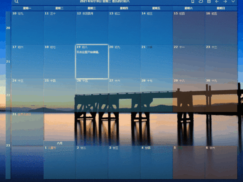Viewport: 243px width, 182px height.
Task: Expand the down chevron in top bar
Action: pyautogui.click(x=233, y=2)
